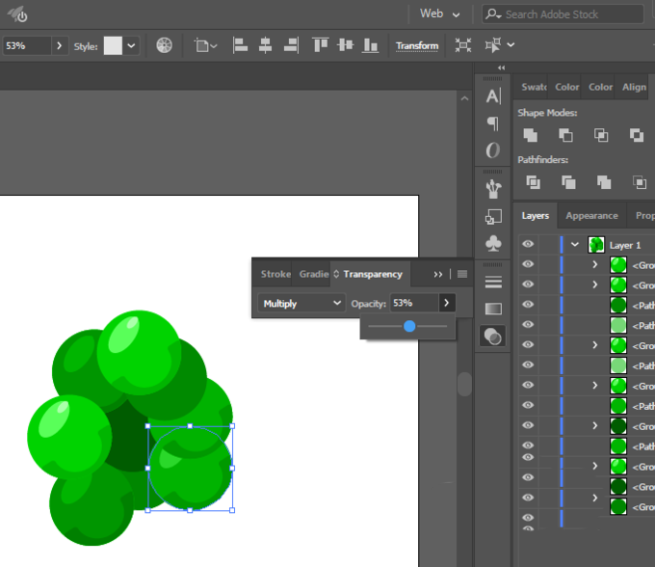Switch to the Stroke tab

coord(275,274)
